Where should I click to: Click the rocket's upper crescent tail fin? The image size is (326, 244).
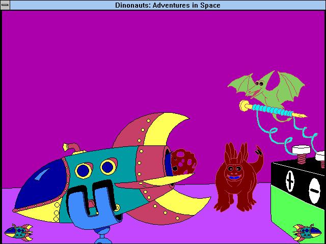(x=154, y=130)
